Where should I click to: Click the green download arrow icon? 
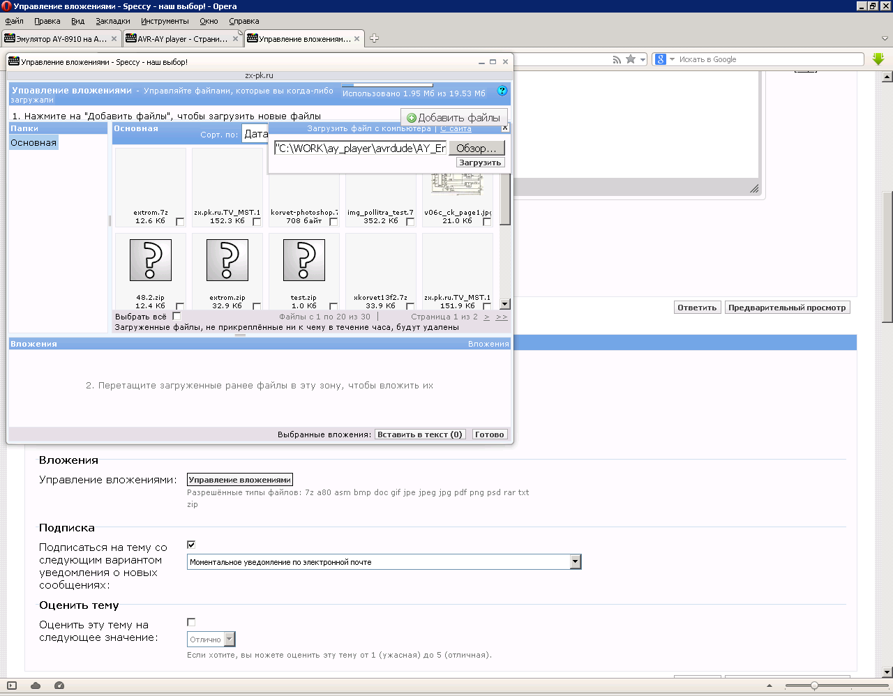pyautogui.click(x=878, y=59)
